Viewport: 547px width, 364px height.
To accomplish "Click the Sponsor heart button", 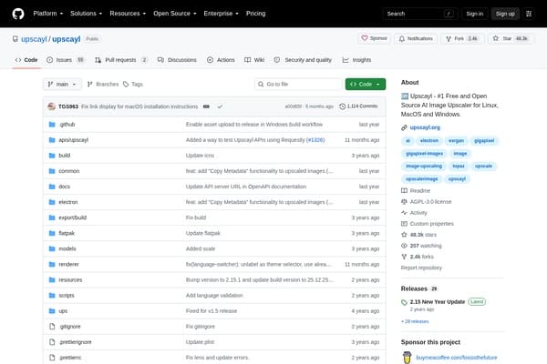I will [374, 38].
